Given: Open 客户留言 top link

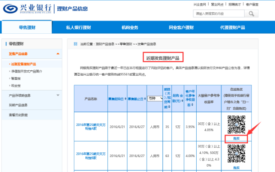Looking at the screenshot, I should pyautogui.click(x=252, y=5).
